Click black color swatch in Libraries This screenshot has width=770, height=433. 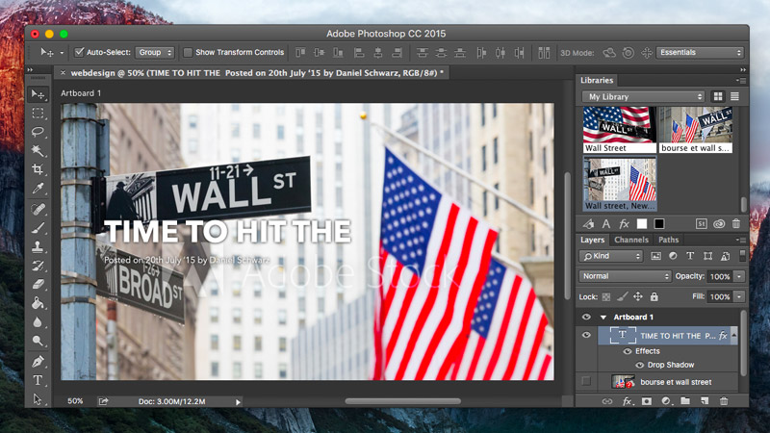click(659, 224)
